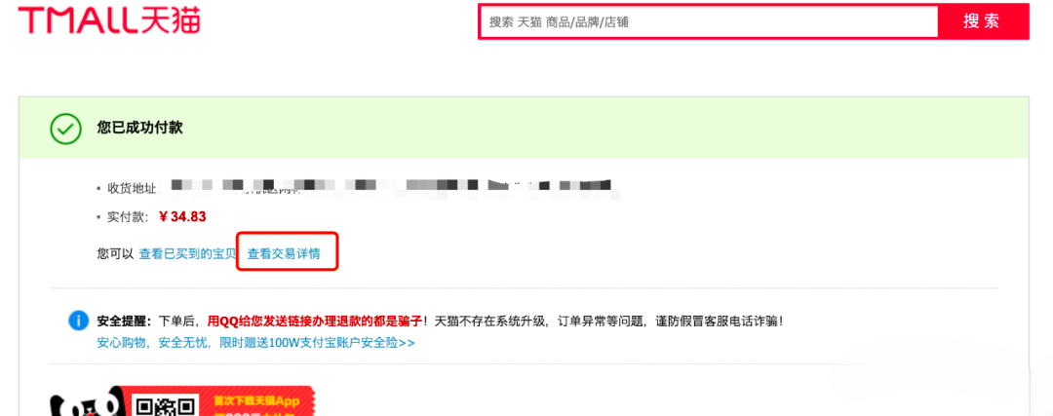
Task: Click the green success checkmark icon
Action: [66, 129]
